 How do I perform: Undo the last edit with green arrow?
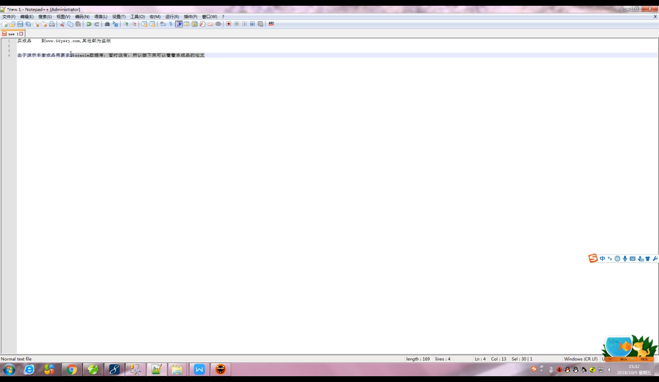click(x=89, y=24)
